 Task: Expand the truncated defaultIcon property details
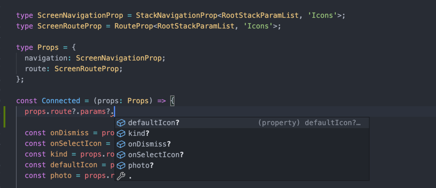tap(309, 123)
